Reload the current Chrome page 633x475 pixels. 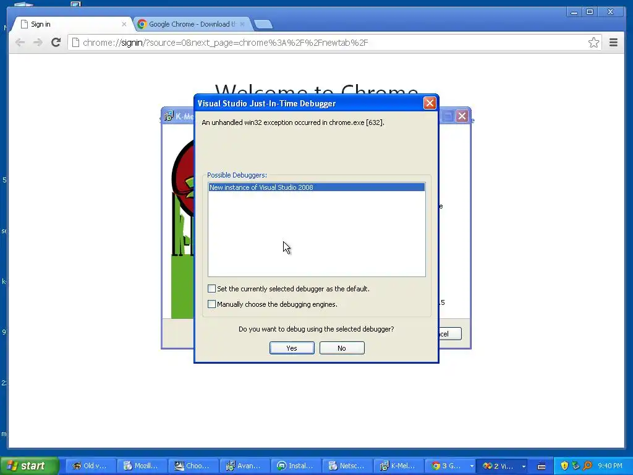click(x=56, y=43)
